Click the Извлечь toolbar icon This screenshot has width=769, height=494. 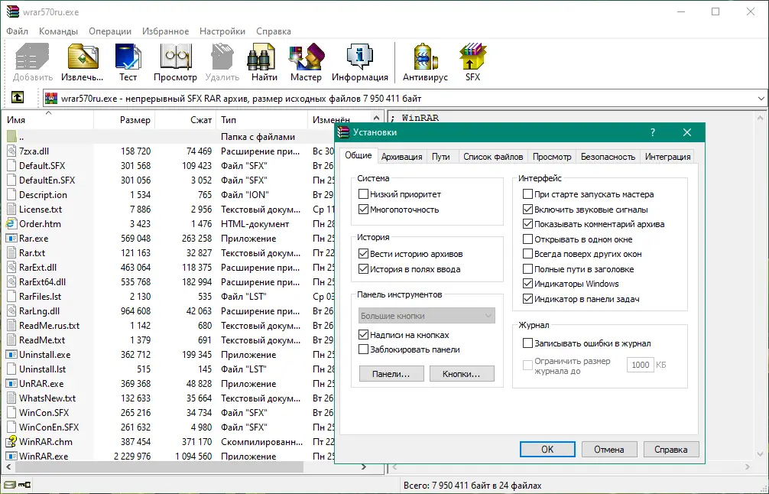(x=82, y=57)
